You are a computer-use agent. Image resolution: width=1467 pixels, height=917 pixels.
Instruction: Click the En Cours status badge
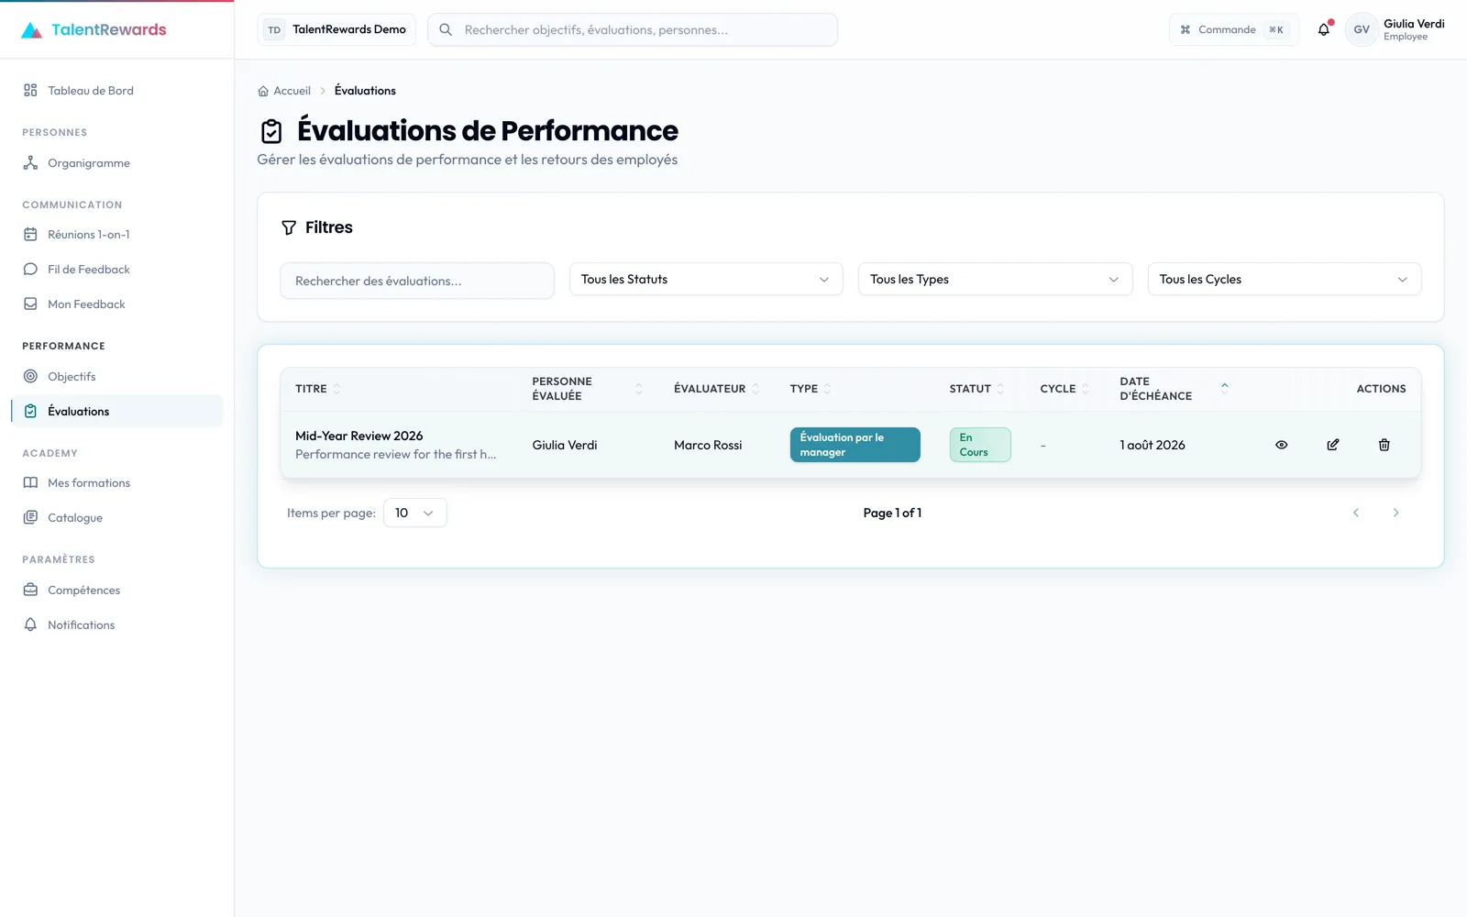pyautogui.click(x=979, y=445)
